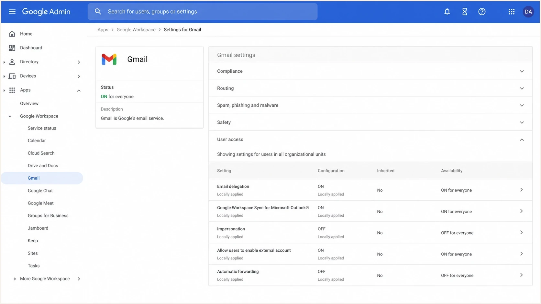Click the Apps grid icon in sidebar
The width and height of the screenshot is (541, 304).
tap(12, 90)
